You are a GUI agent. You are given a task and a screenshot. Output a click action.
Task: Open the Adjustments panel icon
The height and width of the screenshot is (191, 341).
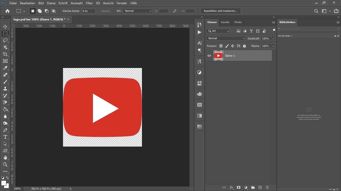(200, 72)
